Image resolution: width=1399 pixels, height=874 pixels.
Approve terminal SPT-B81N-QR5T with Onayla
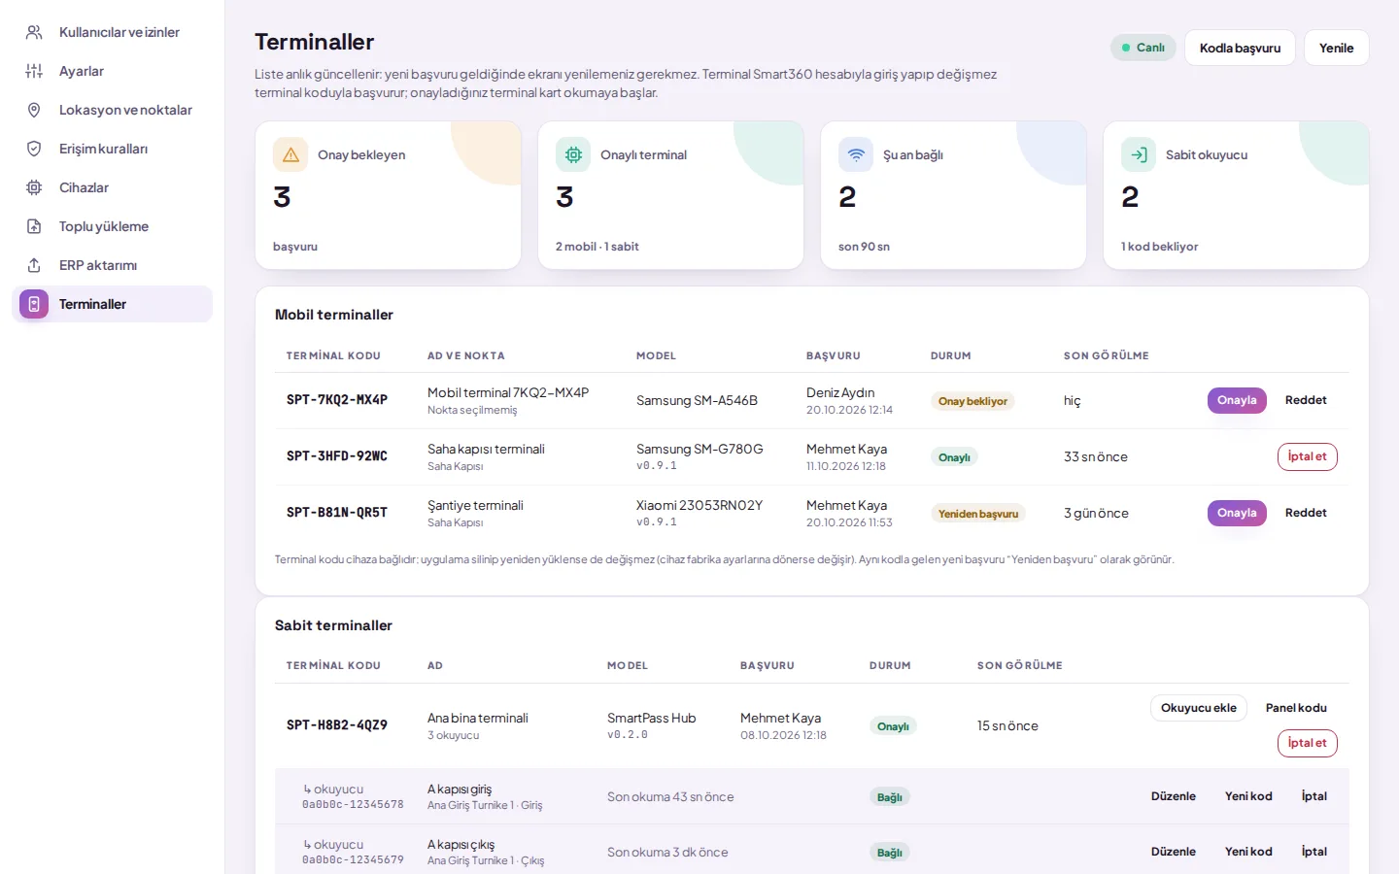(1237, 513)
